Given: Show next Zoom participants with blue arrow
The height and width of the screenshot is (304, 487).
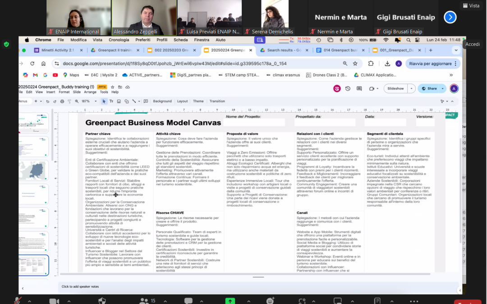Looking at the screenshot, I should 450,18.
